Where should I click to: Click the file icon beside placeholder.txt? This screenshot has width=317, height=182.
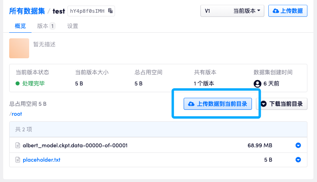pos(18,160)
